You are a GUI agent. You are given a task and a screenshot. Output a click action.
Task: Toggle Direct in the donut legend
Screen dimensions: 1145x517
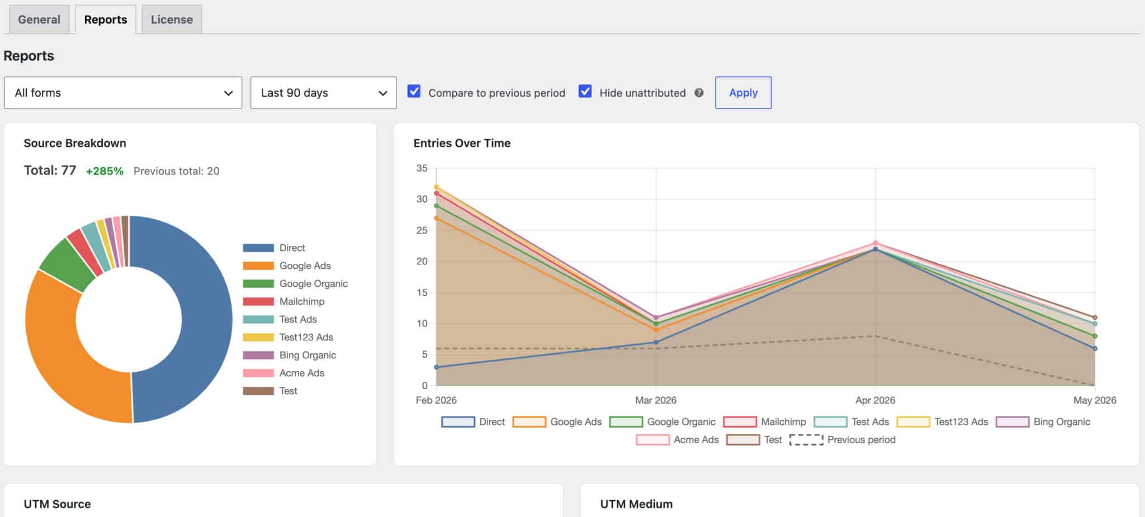pyautogui.click(x=274, y=248)
